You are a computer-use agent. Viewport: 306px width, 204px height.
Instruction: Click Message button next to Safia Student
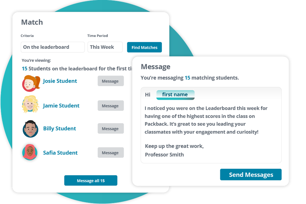click(x=110, y=153)
